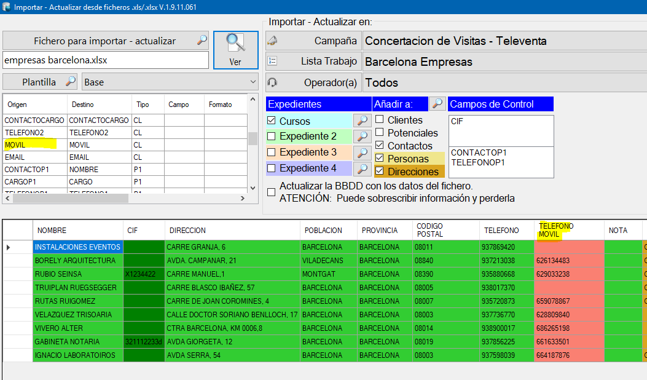Click the Campaña megaphone icon
The width and height of the screenshot is (647, 380).
272,41
